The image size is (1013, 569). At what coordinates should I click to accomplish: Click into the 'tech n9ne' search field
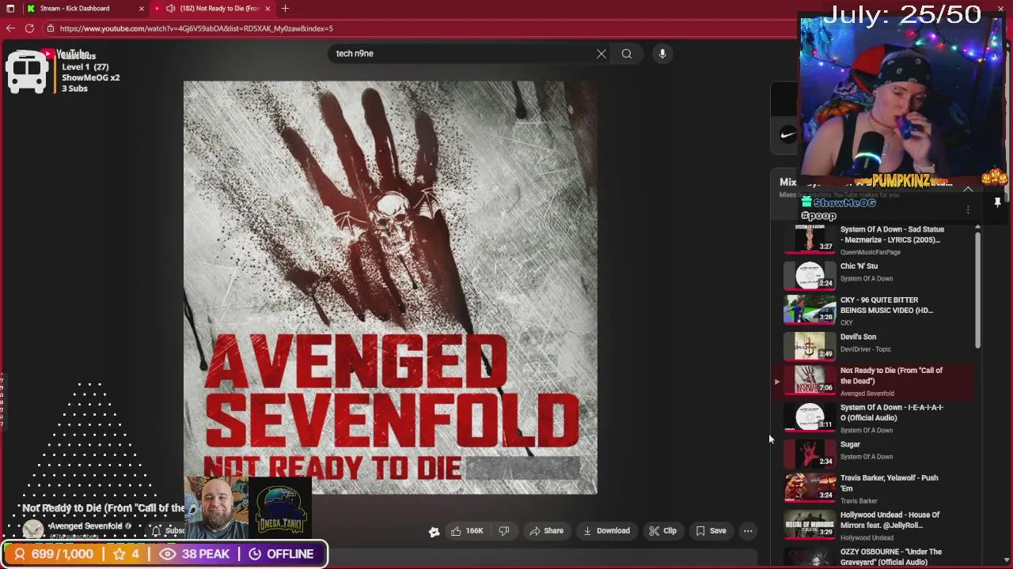coord(463,54)
